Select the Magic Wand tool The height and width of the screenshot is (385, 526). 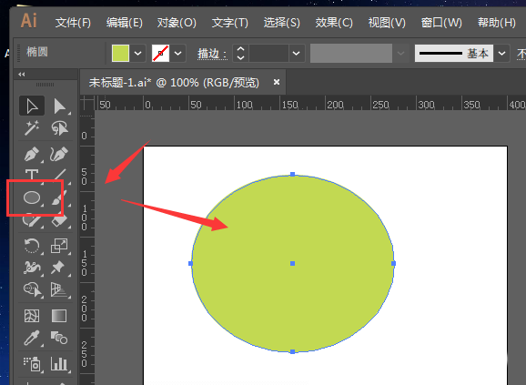pyautogui.click(x=32, y=128)
